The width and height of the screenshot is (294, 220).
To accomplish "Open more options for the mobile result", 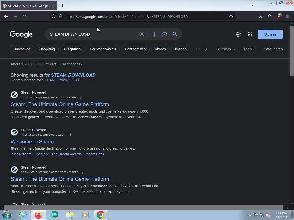I will [82, 172].
